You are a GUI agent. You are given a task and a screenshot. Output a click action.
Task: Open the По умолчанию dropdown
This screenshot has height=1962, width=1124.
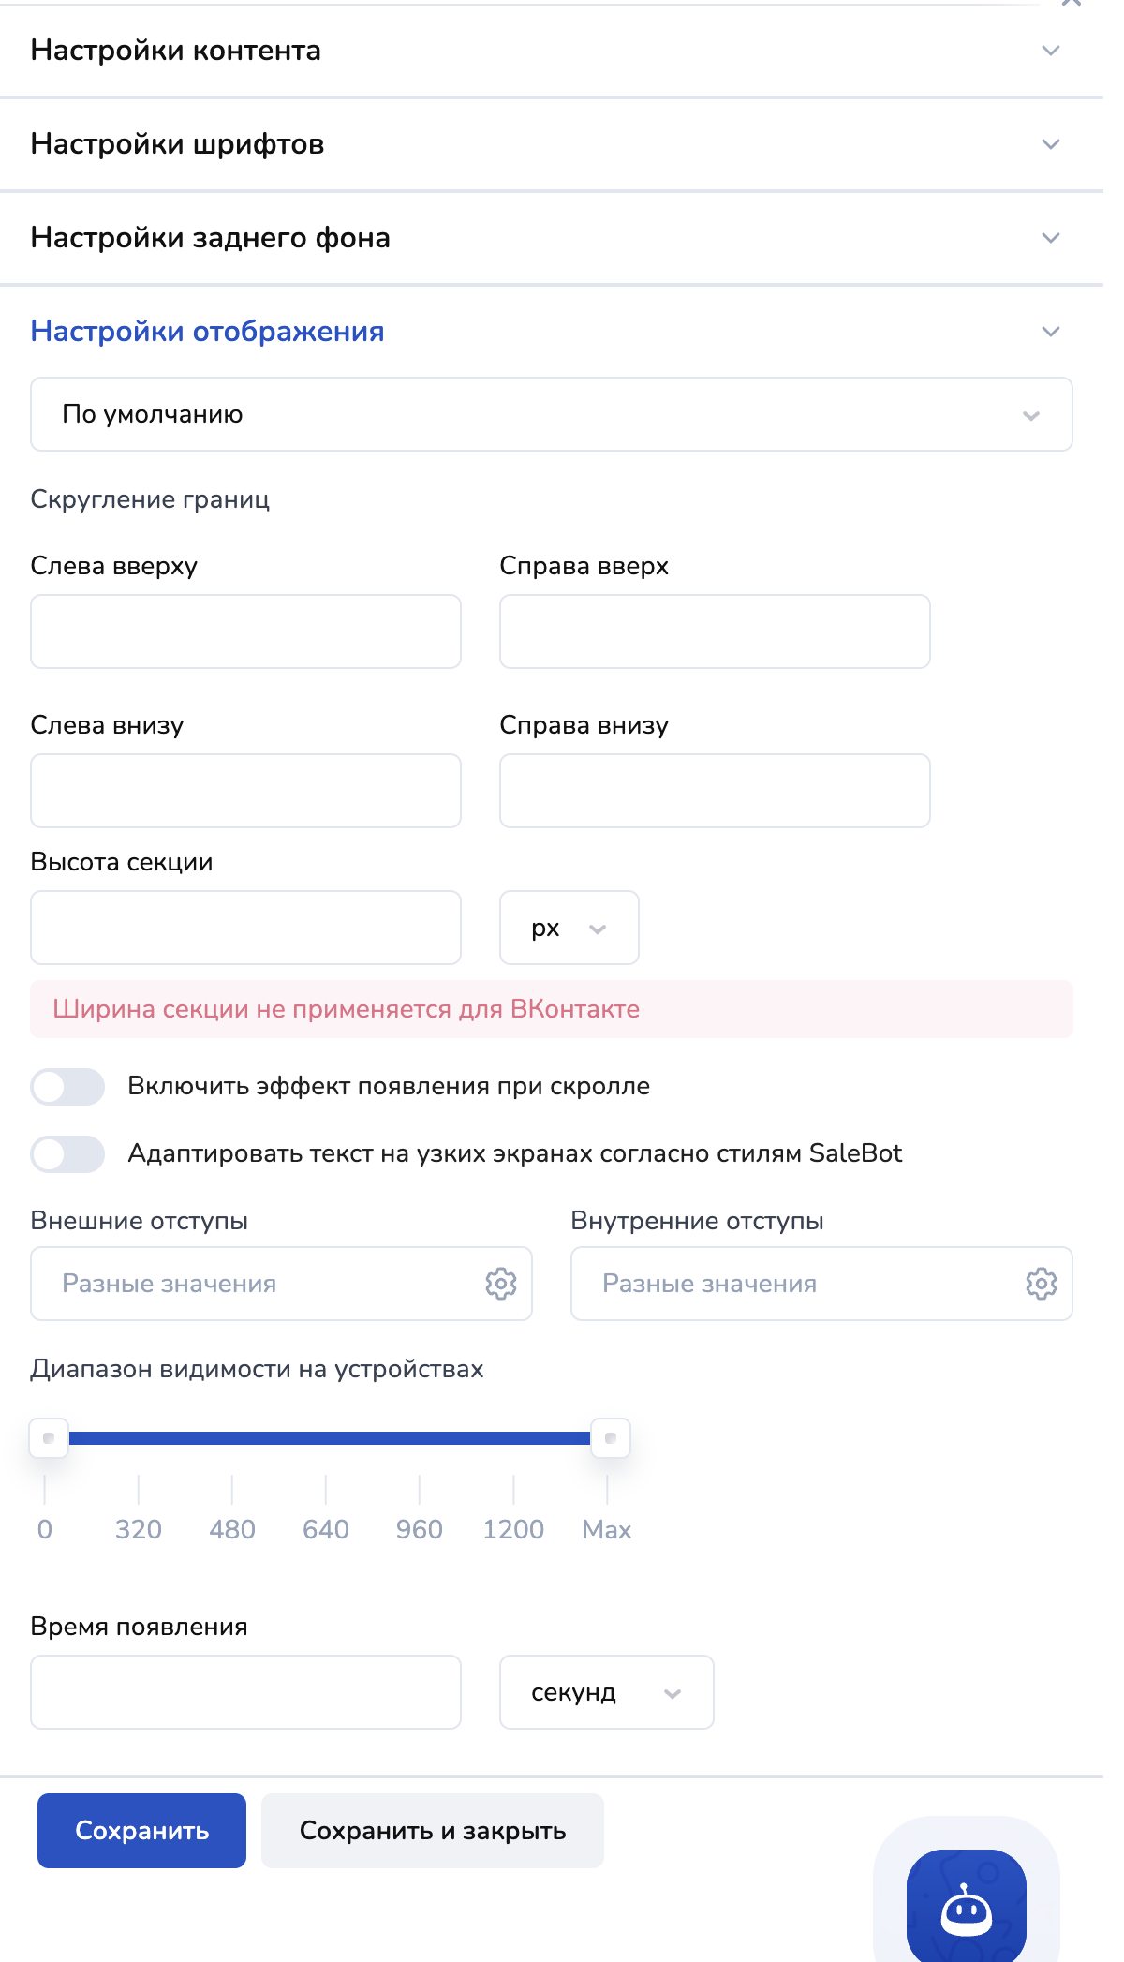tap(551, 414)
